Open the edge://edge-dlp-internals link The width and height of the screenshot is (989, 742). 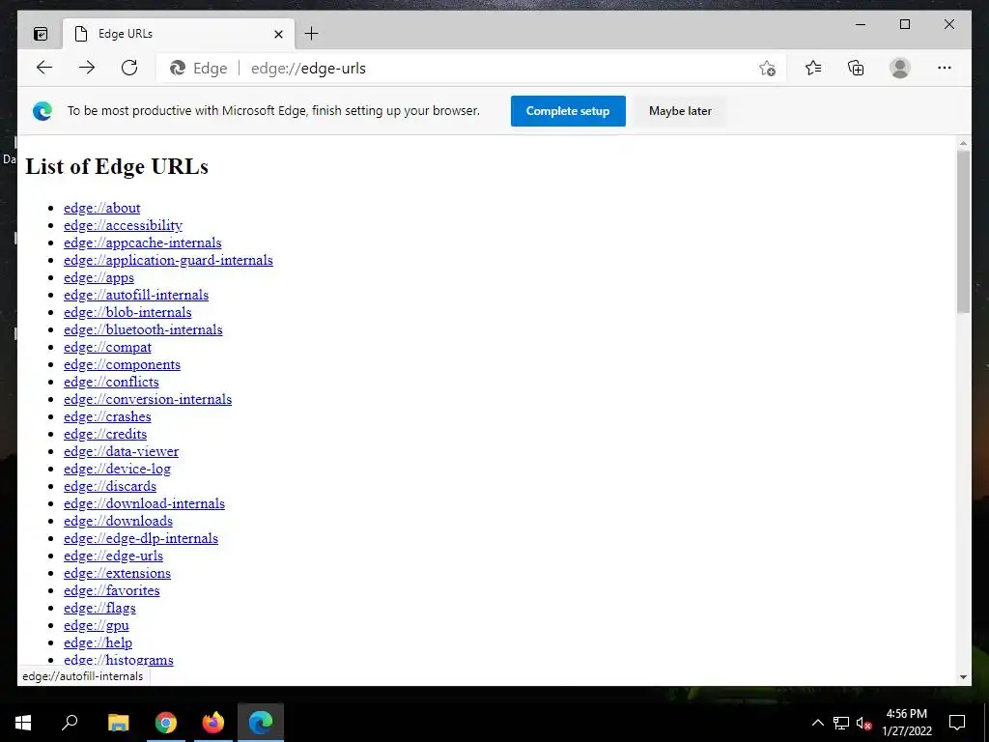[141, 538]
